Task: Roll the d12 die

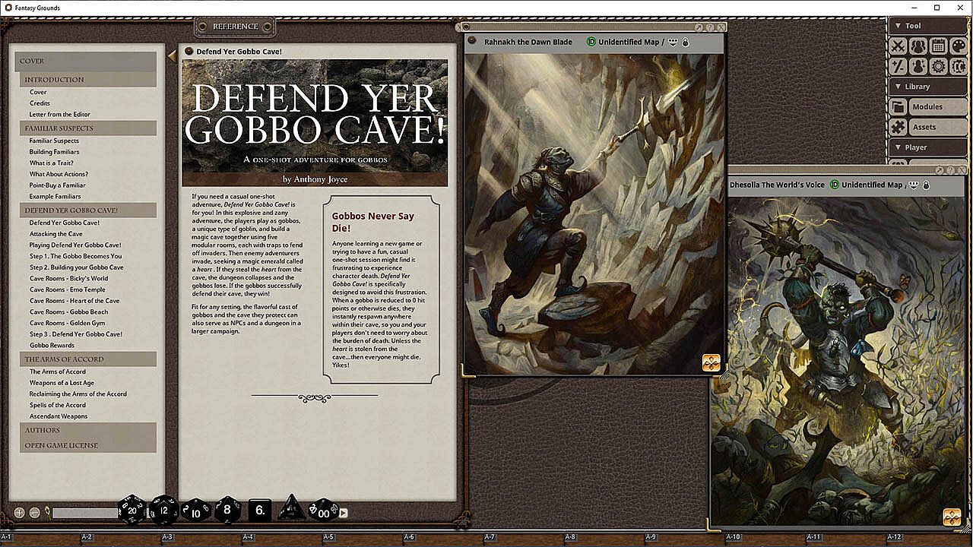Action: point(163,510)
